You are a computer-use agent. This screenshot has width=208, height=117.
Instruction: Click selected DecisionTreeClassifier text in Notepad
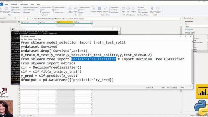94,59
